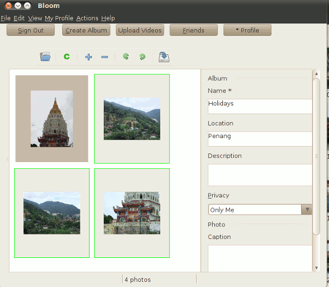329x287 pixels.
Task: Open the Actions menu
Action: [87, 18]
